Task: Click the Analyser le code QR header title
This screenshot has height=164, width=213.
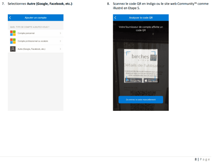Action: 141,17
